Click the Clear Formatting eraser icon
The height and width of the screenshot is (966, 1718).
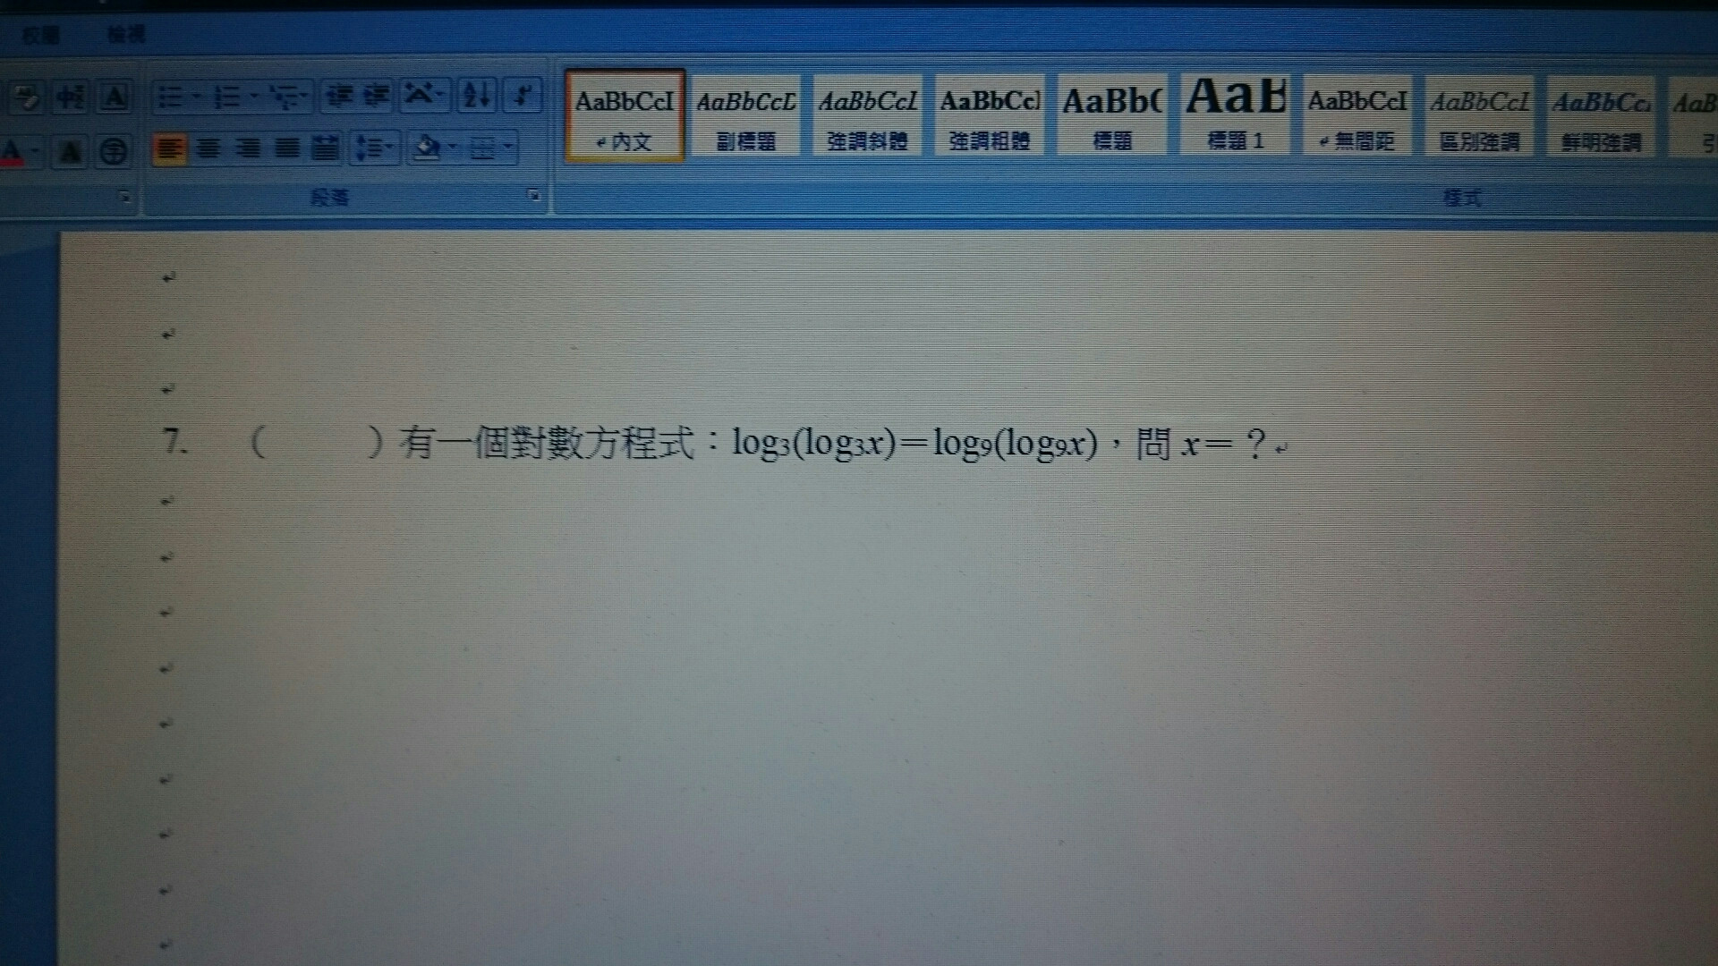(26, 97)
